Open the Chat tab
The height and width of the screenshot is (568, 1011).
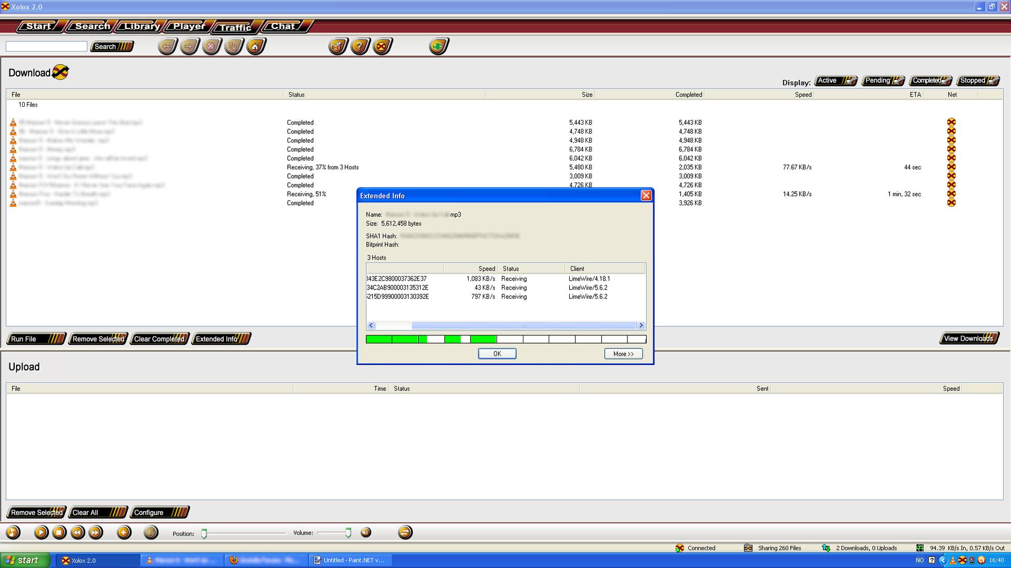point(283,26)
